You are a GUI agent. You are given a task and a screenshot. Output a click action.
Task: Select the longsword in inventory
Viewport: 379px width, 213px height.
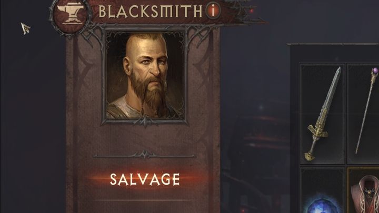point(323,114)
